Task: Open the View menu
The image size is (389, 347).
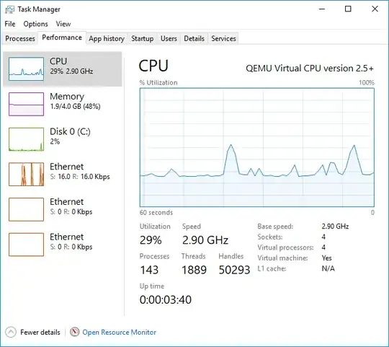Action: coord(63,24)
